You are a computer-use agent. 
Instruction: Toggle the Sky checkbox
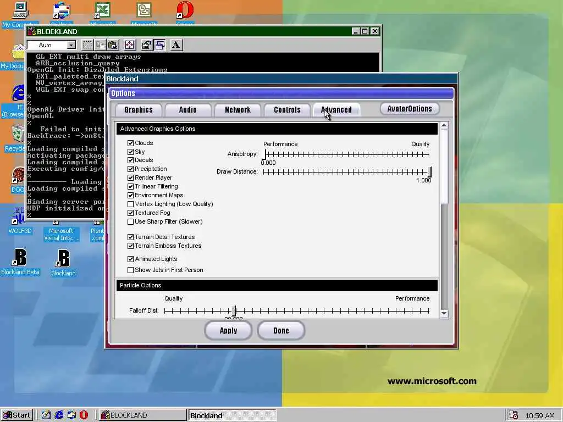[131, 152]
